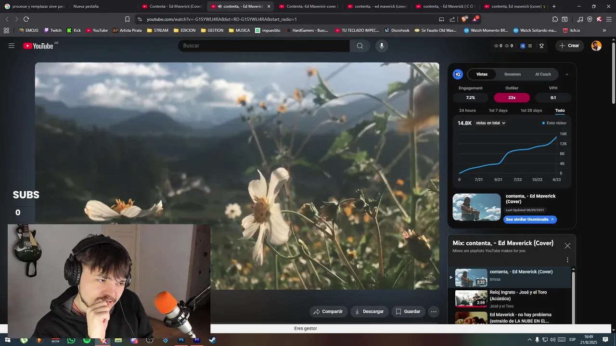
Task: Open the vidIQ blue IQ icon in header
Action: [523, 46]
